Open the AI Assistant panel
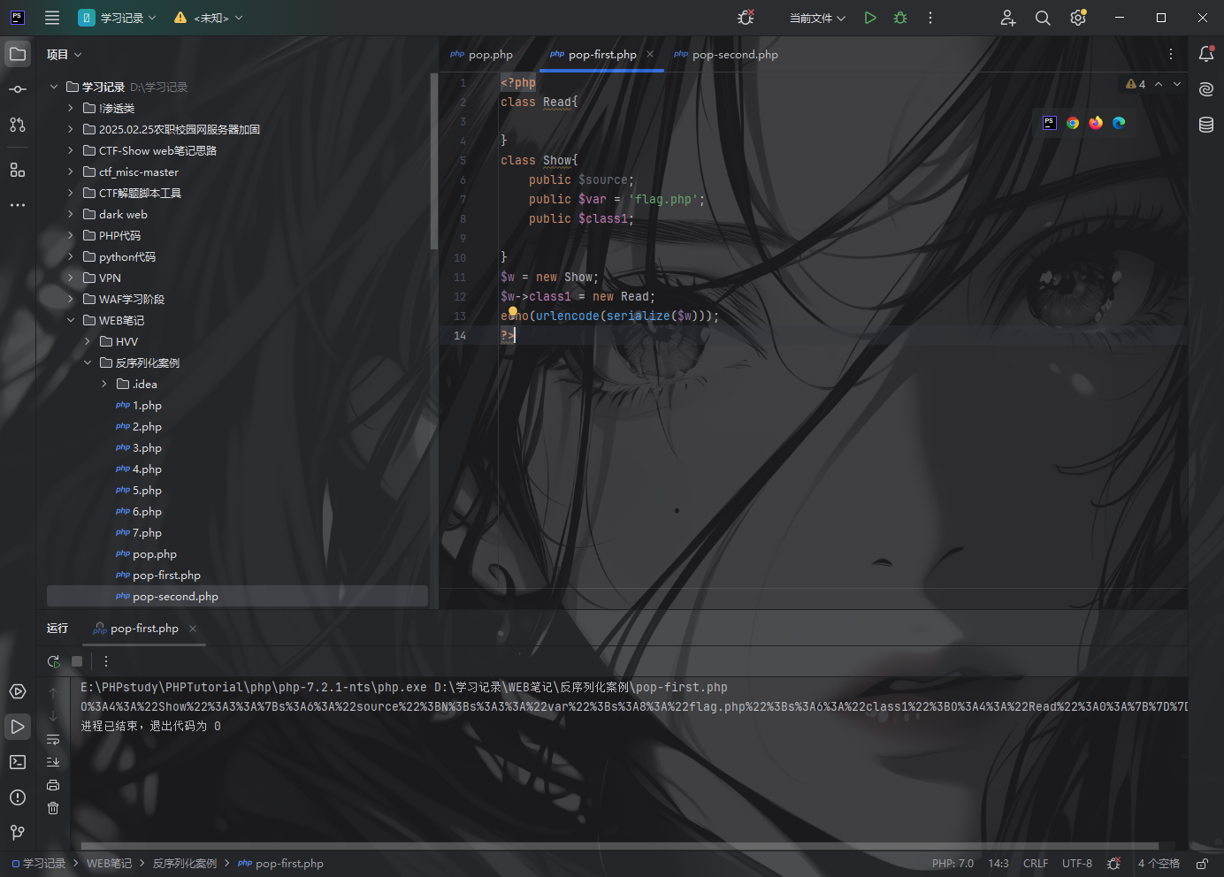The width and height of the screenshot is (1224, 877). point(1206,89)
